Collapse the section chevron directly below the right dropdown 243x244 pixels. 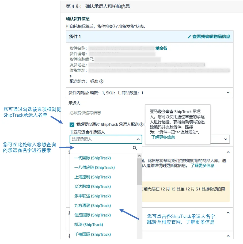tap(228, 152)
